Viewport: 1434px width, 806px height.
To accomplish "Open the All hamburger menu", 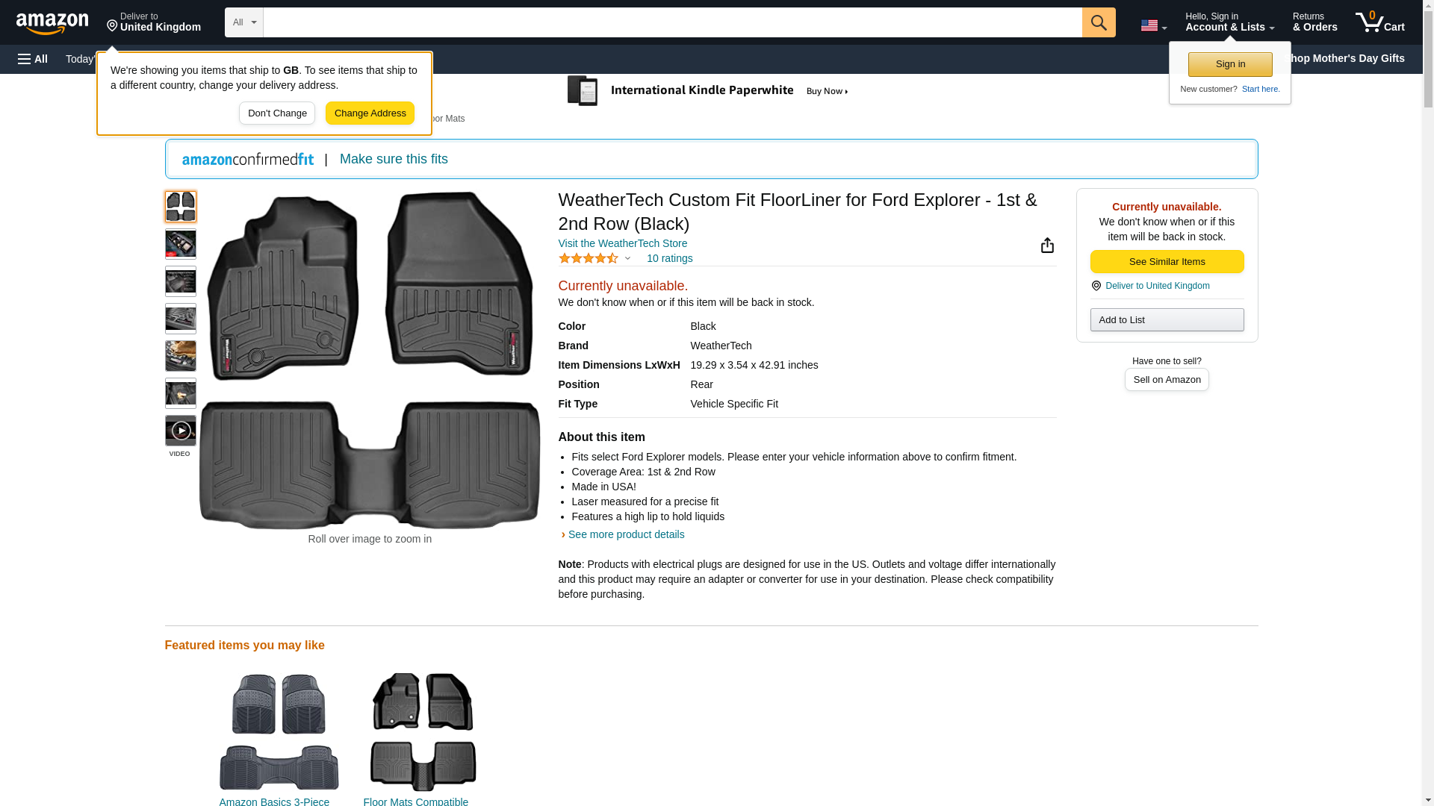I will click(x=33, y=59).
